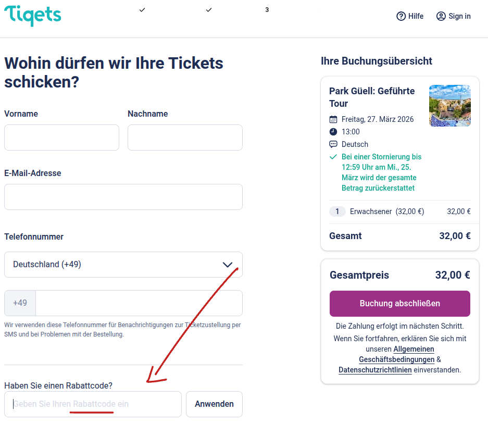
Task: Click the clock icon next to 13:00
Action: pos(333,131)
